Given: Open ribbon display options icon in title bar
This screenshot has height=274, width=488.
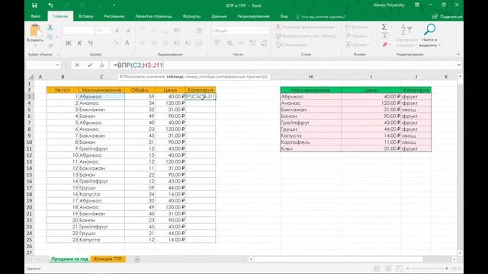Looking at the screenshot, I should [417, 5].
